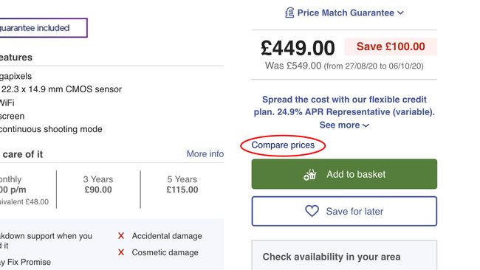Image resolution: width=480 pixels, height=270 pixels.
Task: Select the 3 Years £90.00 care plan
Action: (x=98, y=184)
